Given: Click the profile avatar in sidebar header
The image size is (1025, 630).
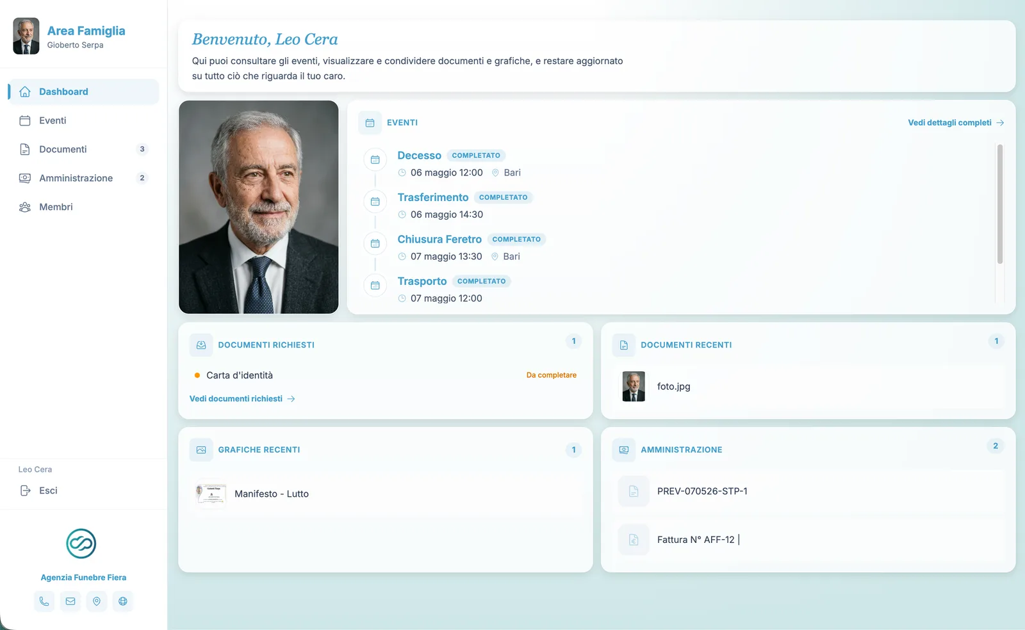Looking at the screenshot, I should (26, 36).
